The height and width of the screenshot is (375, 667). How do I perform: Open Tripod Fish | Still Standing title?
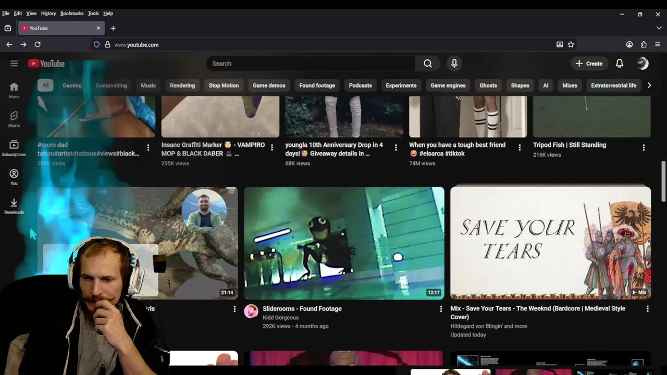(570, 145)
